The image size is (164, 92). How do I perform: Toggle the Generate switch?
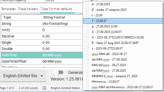[x=58, y=72]
